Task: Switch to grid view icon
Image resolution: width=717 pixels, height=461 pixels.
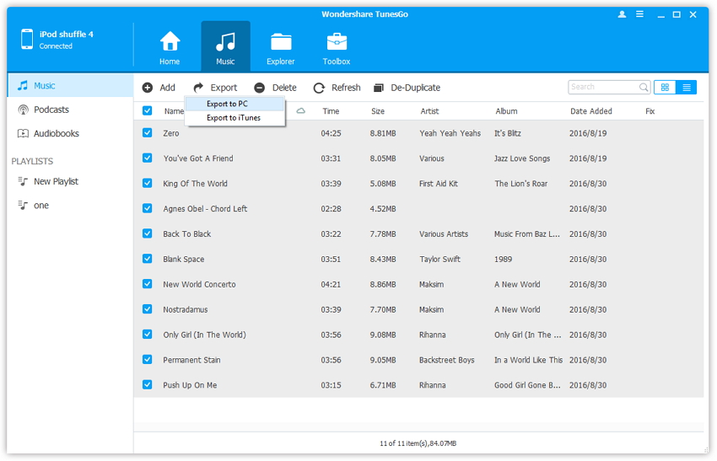Action: [x=665, y=87]
